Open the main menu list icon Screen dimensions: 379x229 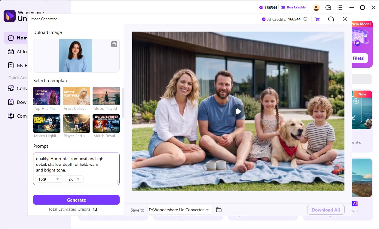click(340, 8)
